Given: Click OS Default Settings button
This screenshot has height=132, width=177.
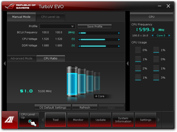Looking at the screenshot, I should point(53,107).
